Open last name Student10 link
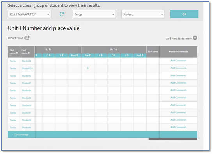This screenshot has width=213, height=154. click(x=27, y=68)
